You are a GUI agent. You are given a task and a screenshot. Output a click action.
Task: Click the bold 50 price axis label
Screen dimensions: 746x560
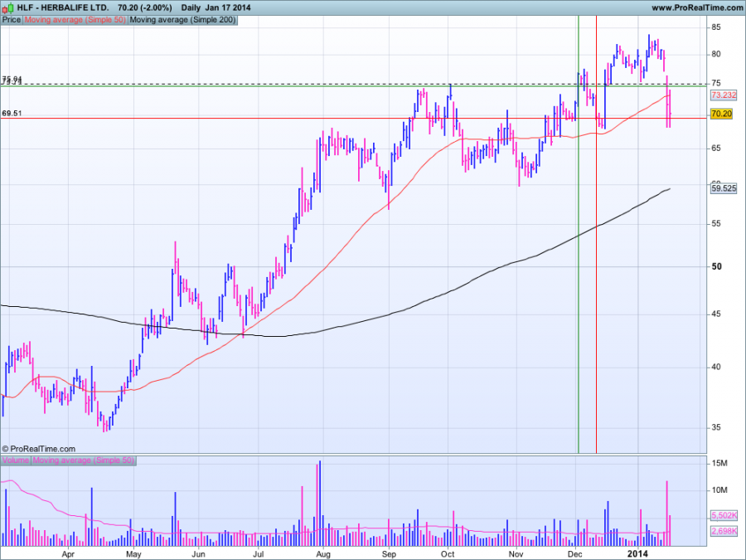tap(716, 266)
